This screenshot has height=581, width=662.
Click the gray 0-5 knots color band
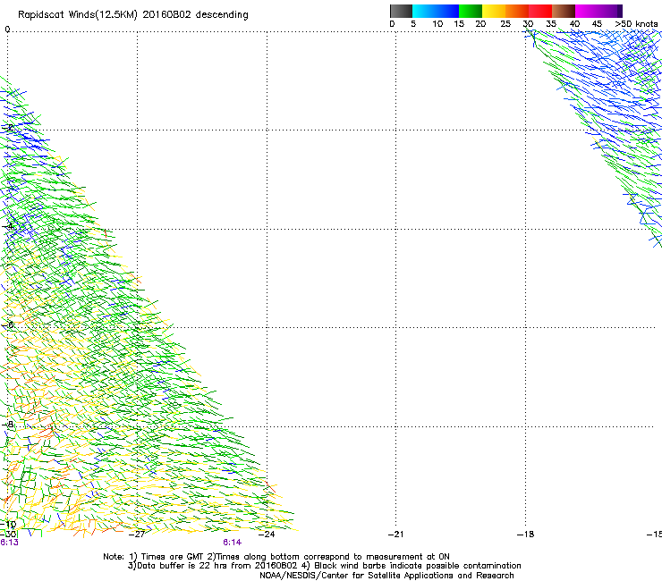401,11
